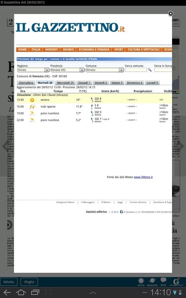Click the Cerca comune input field

click(x=136, y=70)
